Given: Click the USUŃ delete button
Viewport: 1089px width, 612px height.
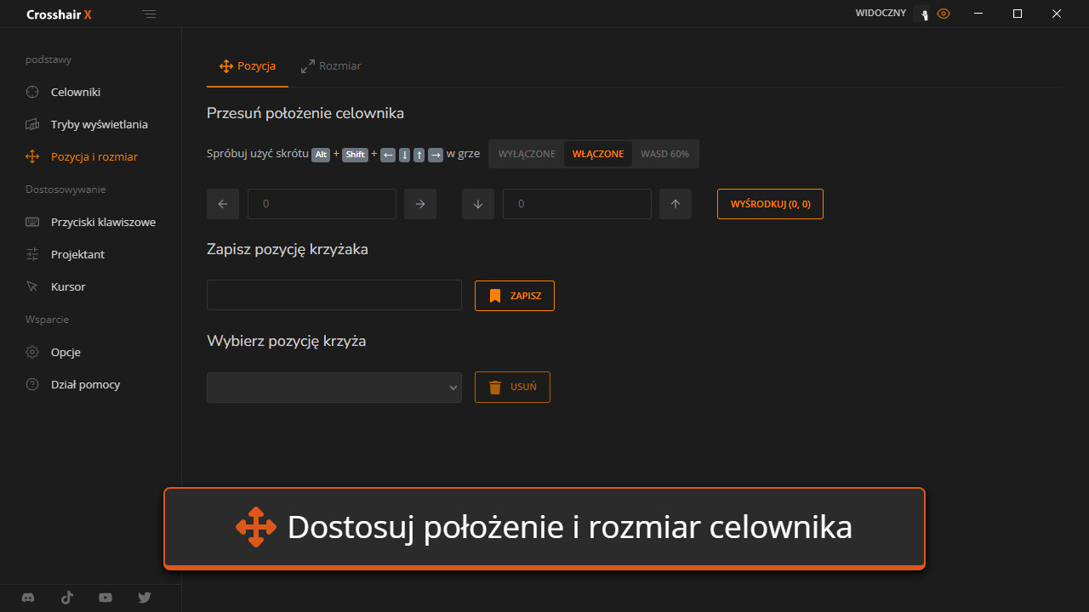Looking at the screenshot, I should pyautogui.click(x=512, y=387).
